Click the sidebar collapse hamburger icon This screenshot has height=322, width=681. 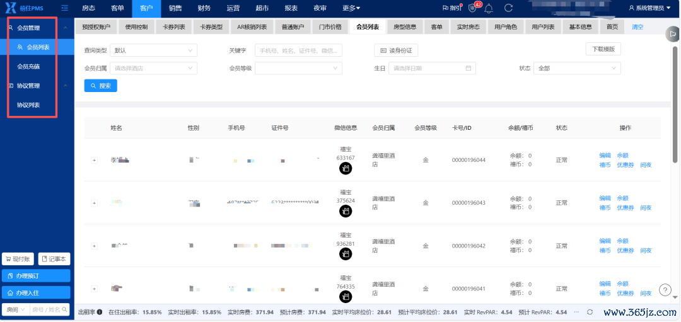64,8
